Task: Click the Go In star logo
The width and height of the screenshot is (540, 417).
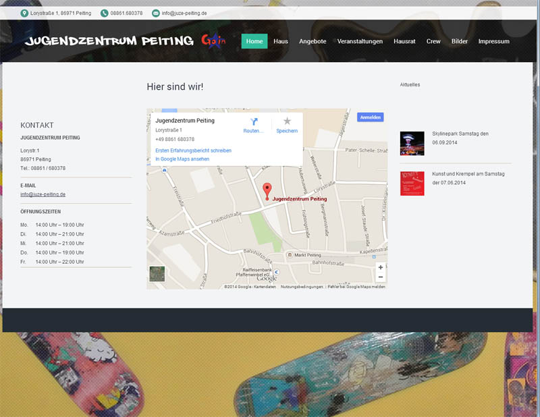Action: click(213, 41)
